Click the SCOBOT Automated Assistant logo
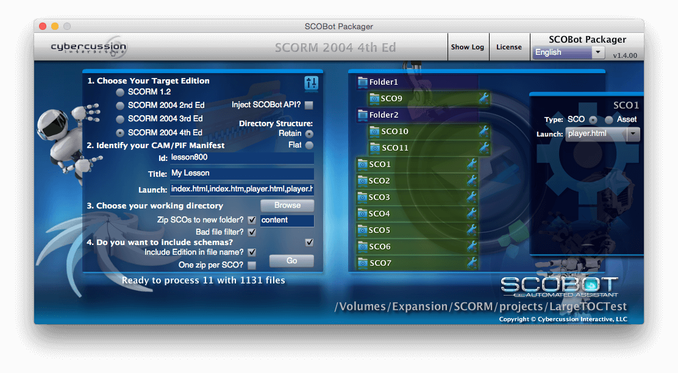This screenshot has height=373, width=678. click(558, 284)
